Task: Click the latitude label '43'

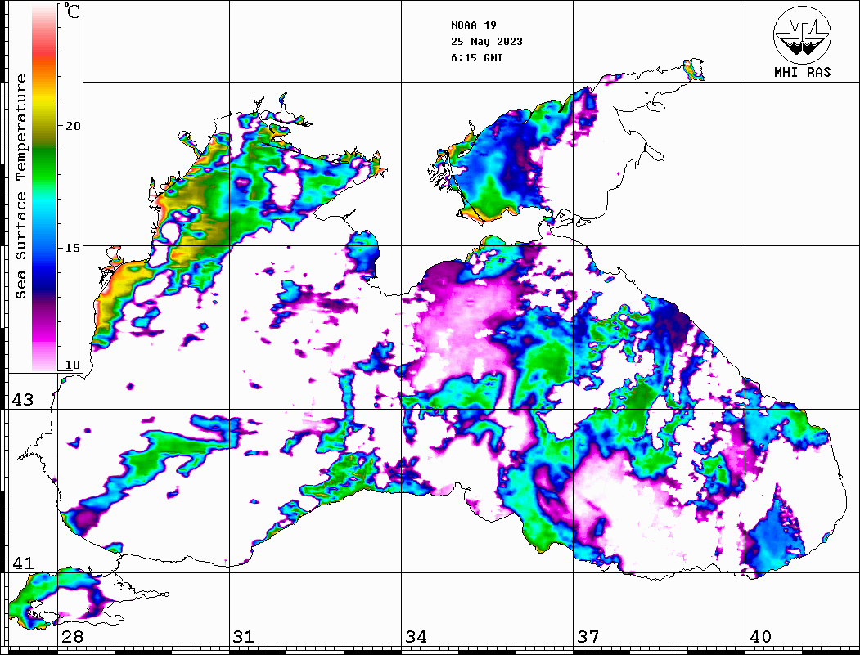Action: [22, 400]
